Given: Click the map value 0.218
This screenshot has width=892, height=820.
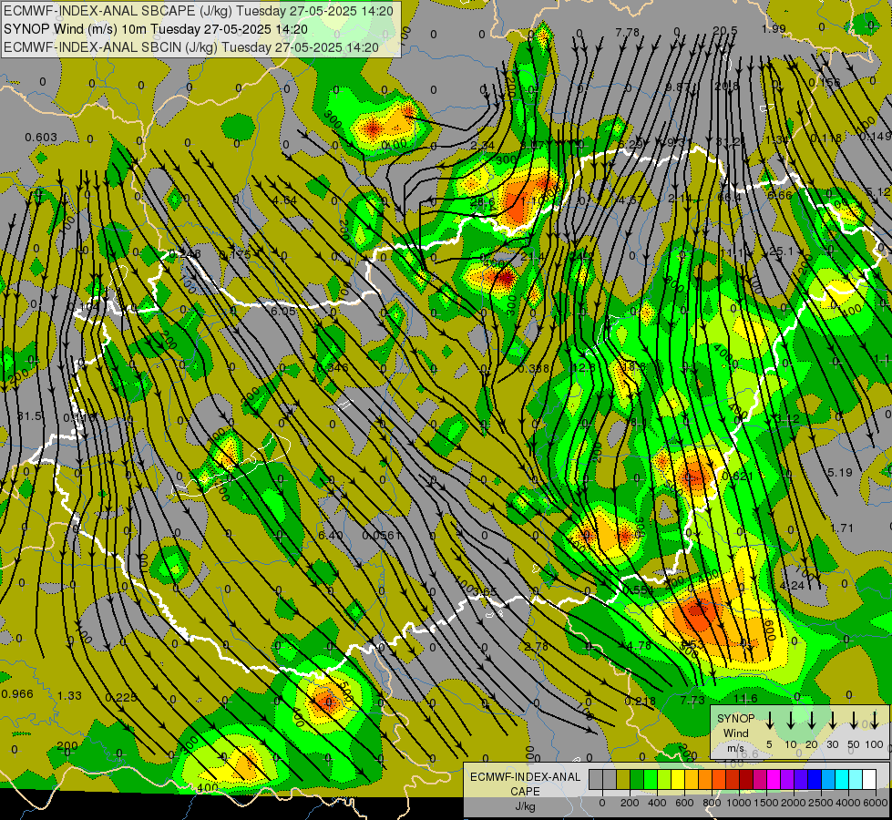Looking at the screenshot, I should click(640, 701).
